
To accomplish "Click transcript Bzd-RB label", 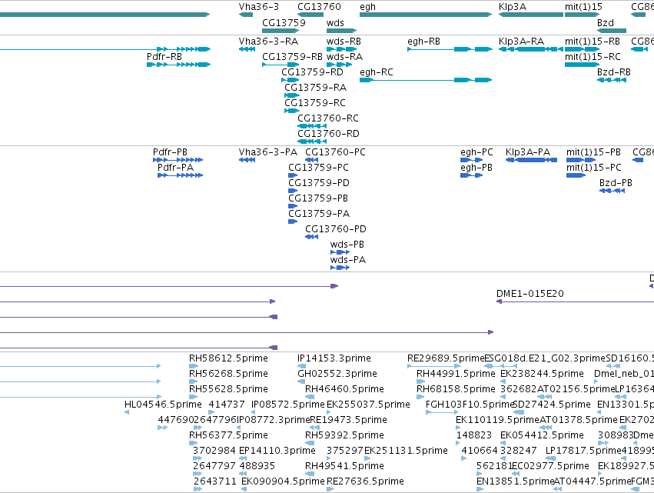I will point(613,72).
